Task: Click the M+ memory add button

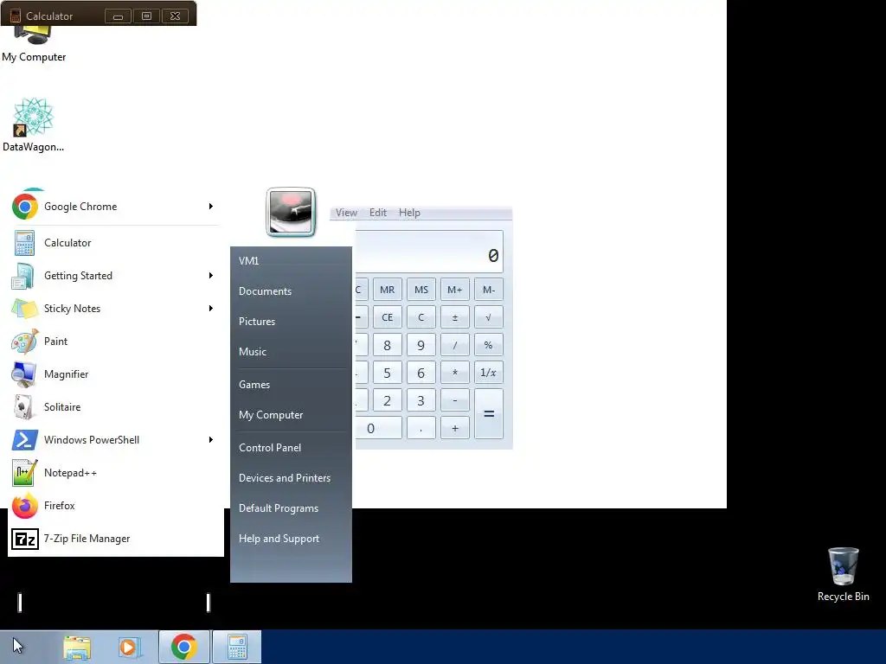Action: [455, 290]
